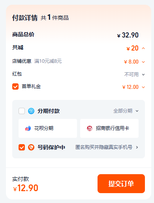Collapse the 共减 ¥20 discount details
Image resolution: width=154 pixels, height=203 pixels.
click(x=143, y=48)
